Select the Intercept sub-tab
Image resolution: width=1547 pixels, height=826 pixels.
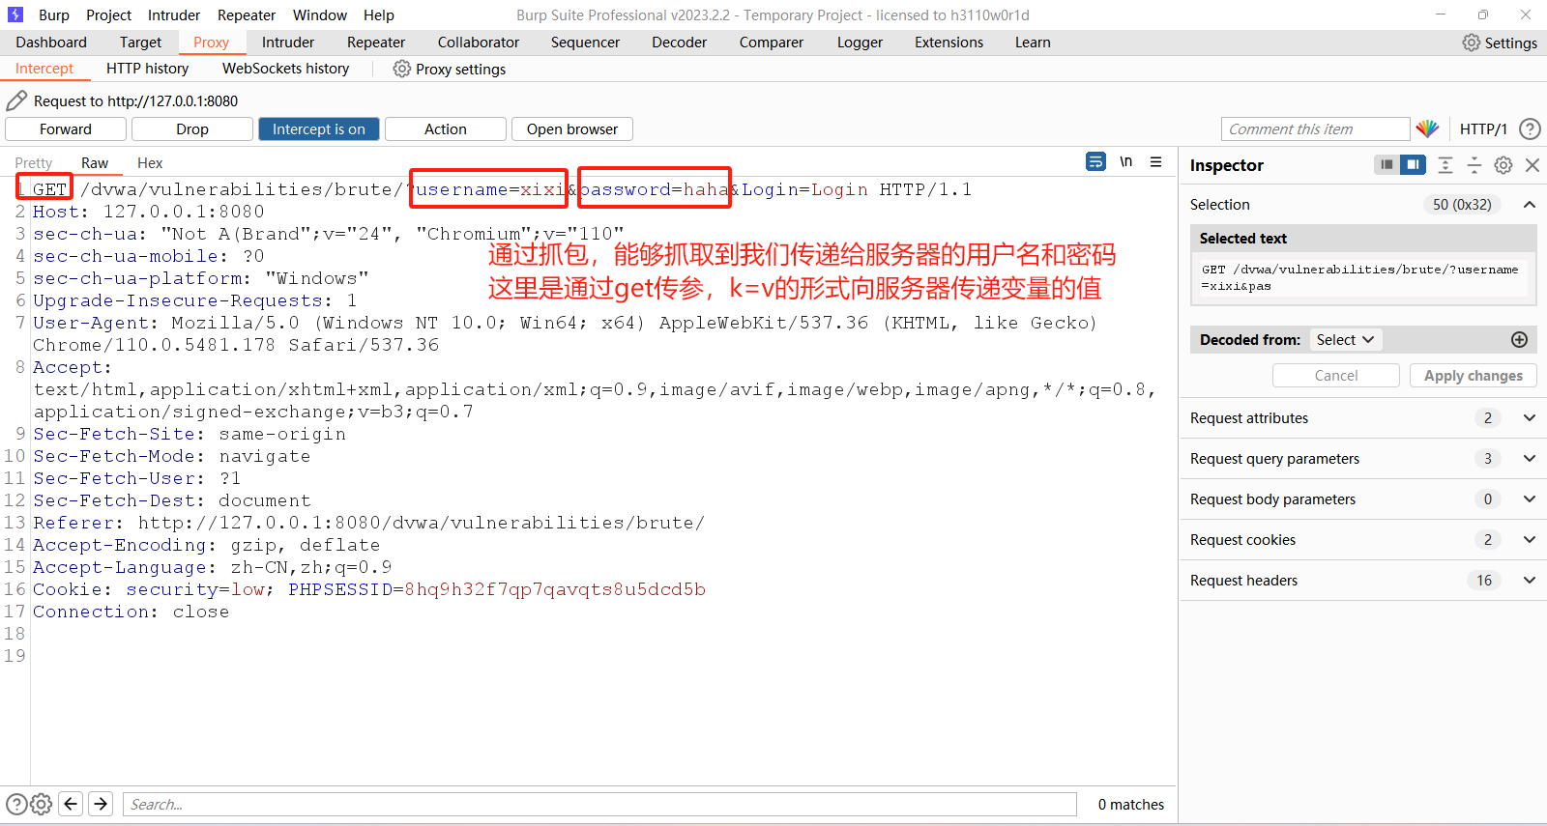coord(44,69)
